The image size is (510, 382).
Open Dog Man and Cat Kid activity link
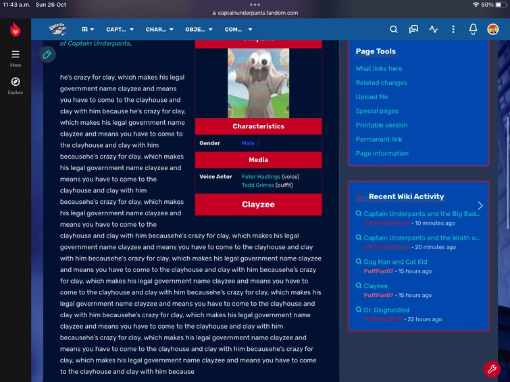click(x=395, y=262)
